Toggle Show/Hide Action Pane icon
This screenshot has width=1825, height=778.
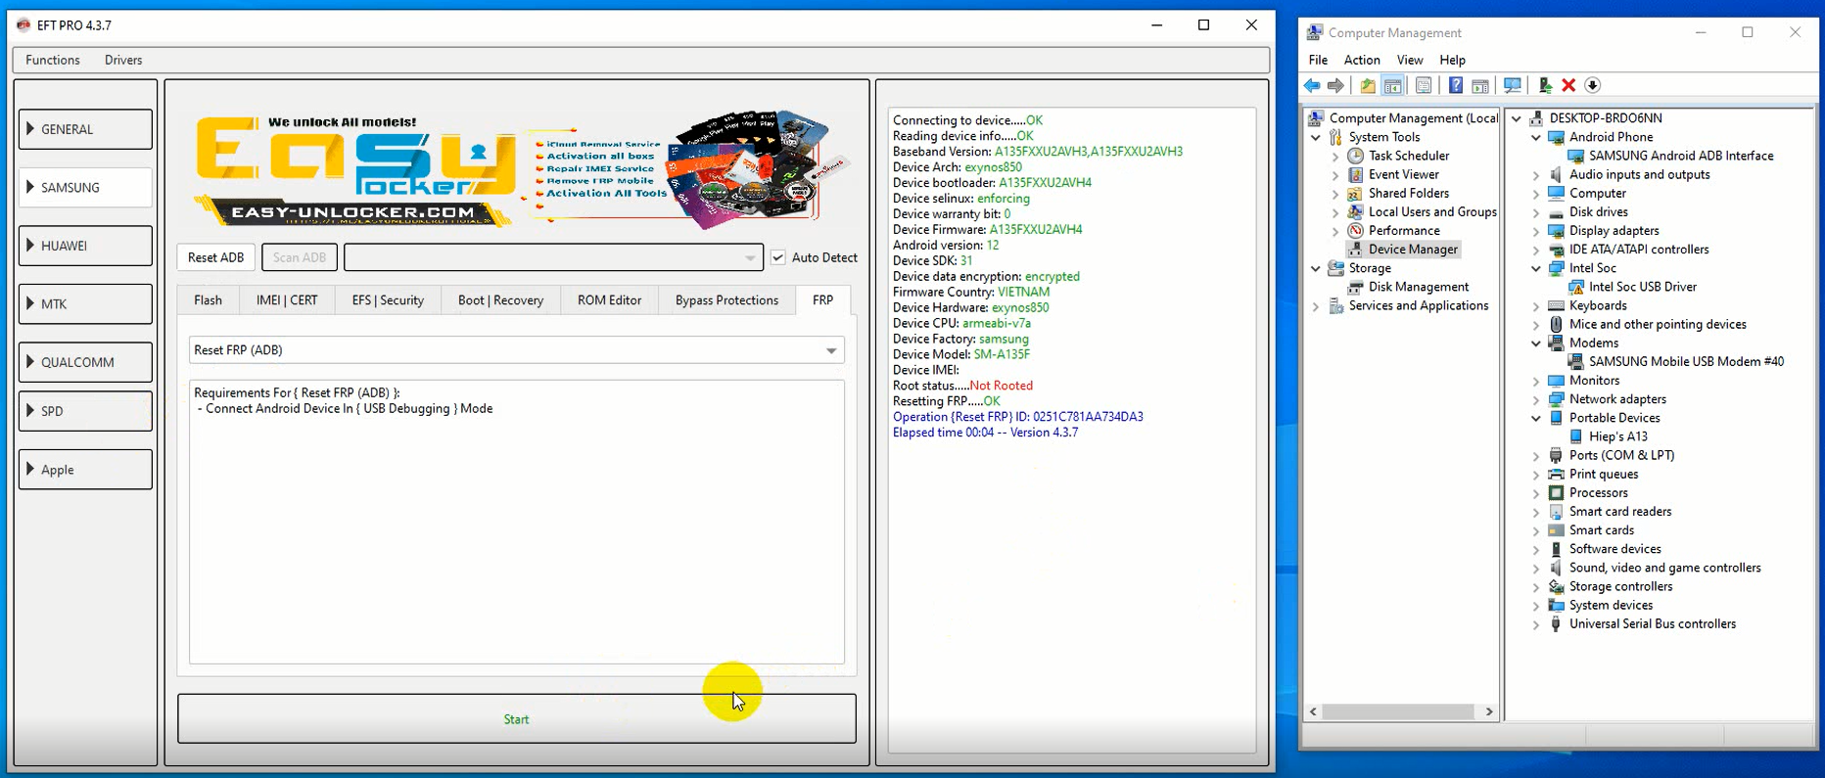coord(1480,86)
